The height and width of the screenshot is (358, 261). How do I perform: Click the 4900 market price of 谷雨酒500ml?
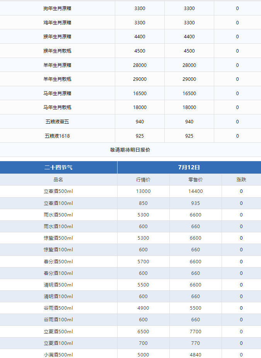click(143, 308)
